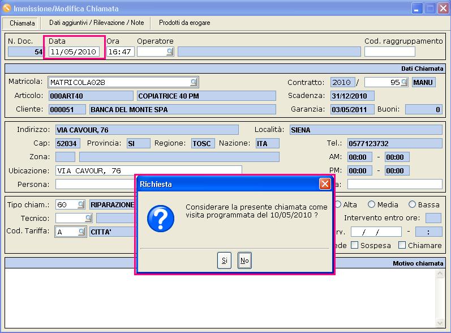This screenshot has width=451, height=333.
Task: Select the Media priority radio button
Action: click(372, 204)
